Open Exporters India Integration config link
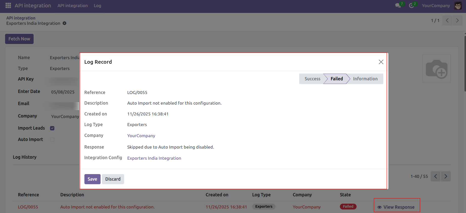 (x=154, y=158)
